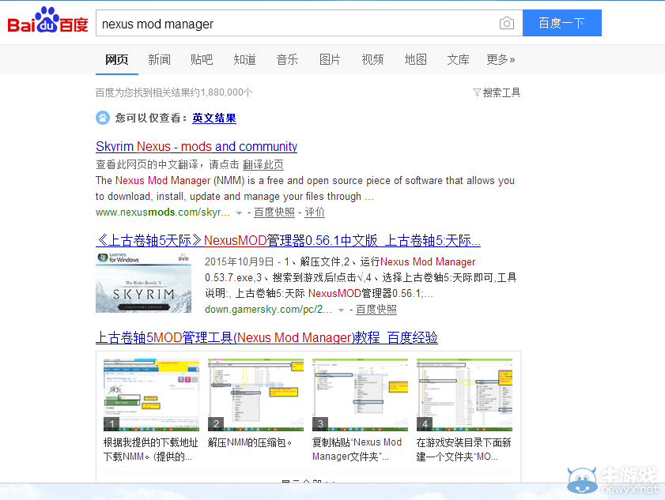Click tutorial step 4 thumbnail
This screenshot has height=500, width=665.
pyautogui.click(x=464, y=394)
